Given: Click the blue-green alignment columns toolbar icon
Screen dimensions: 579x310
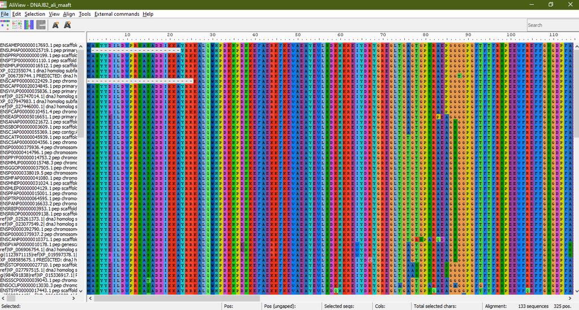Looking at the screenshot, I should coord(29,25).
